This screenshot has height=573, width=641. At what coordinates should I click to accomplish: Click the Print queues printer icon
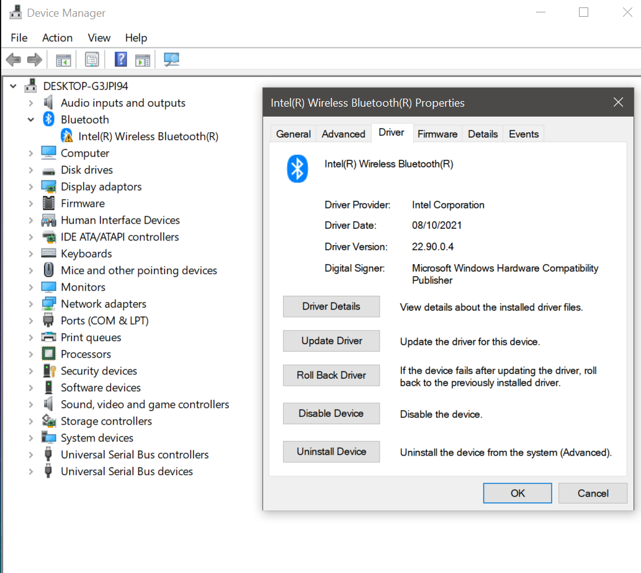(48, 337)
